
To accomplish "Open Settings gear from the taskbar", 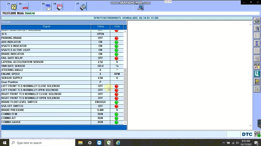I will tap(90, 143).
